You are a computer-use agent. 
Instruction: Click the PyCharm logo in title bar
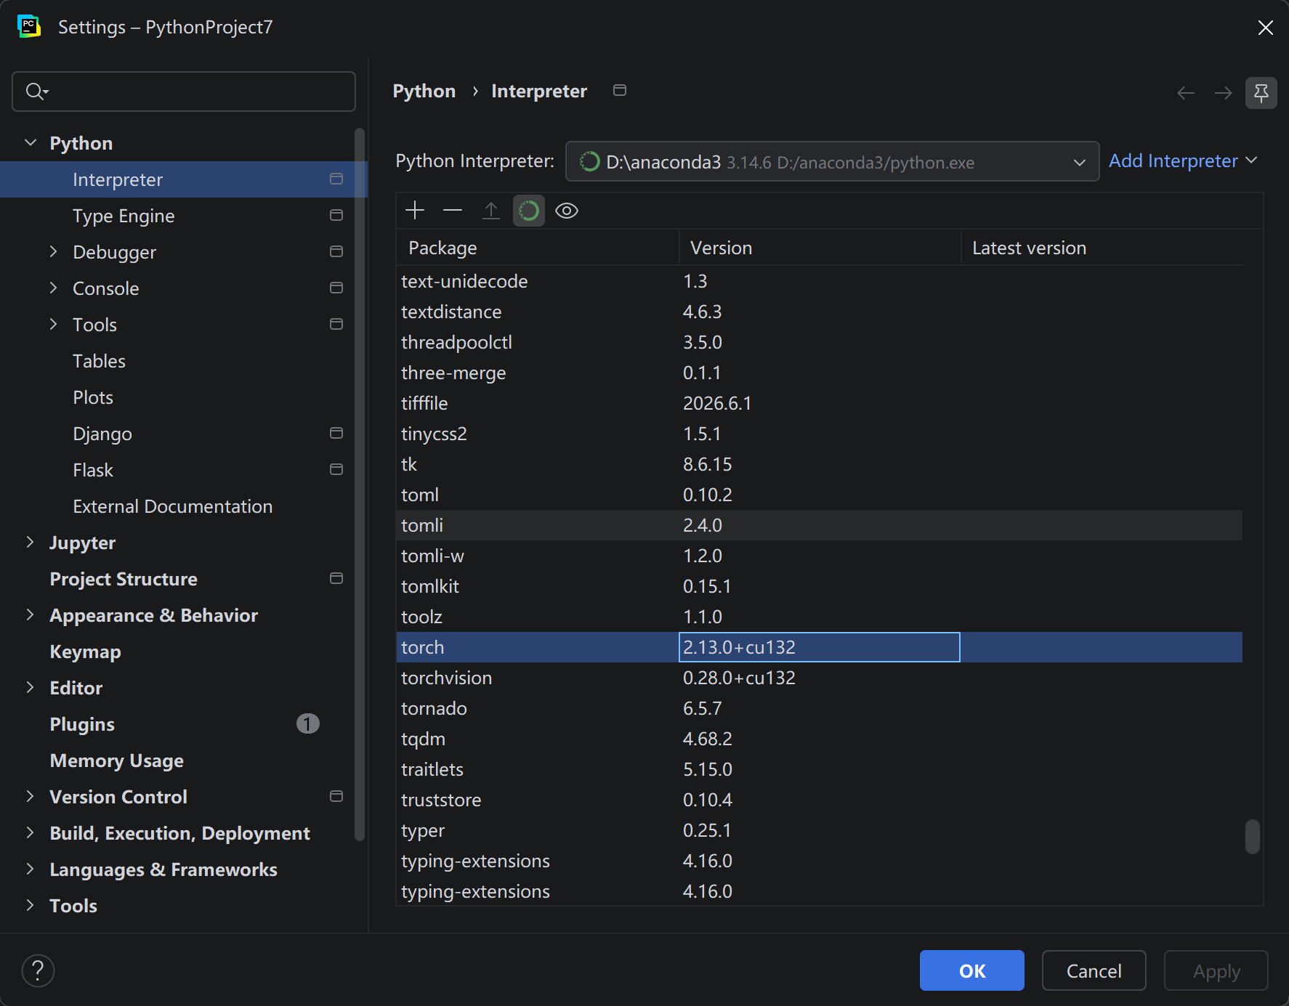[x=29, y=27]
